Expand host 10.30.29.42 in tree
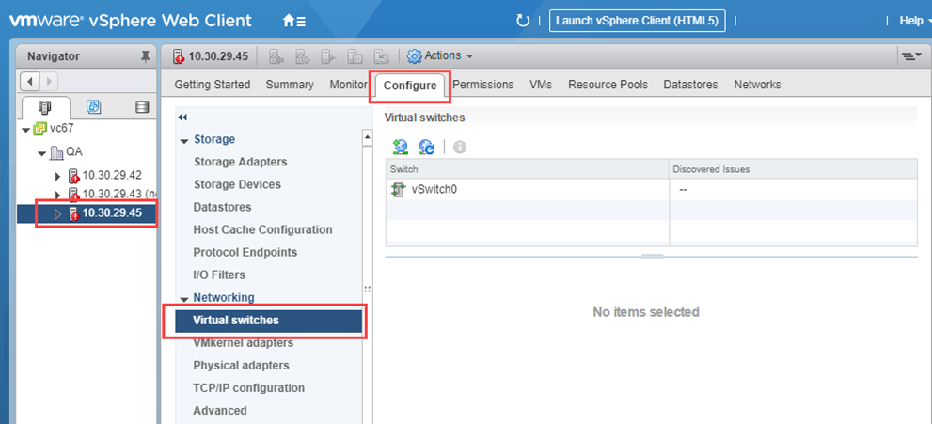932x424 pixels. point(58,176)
